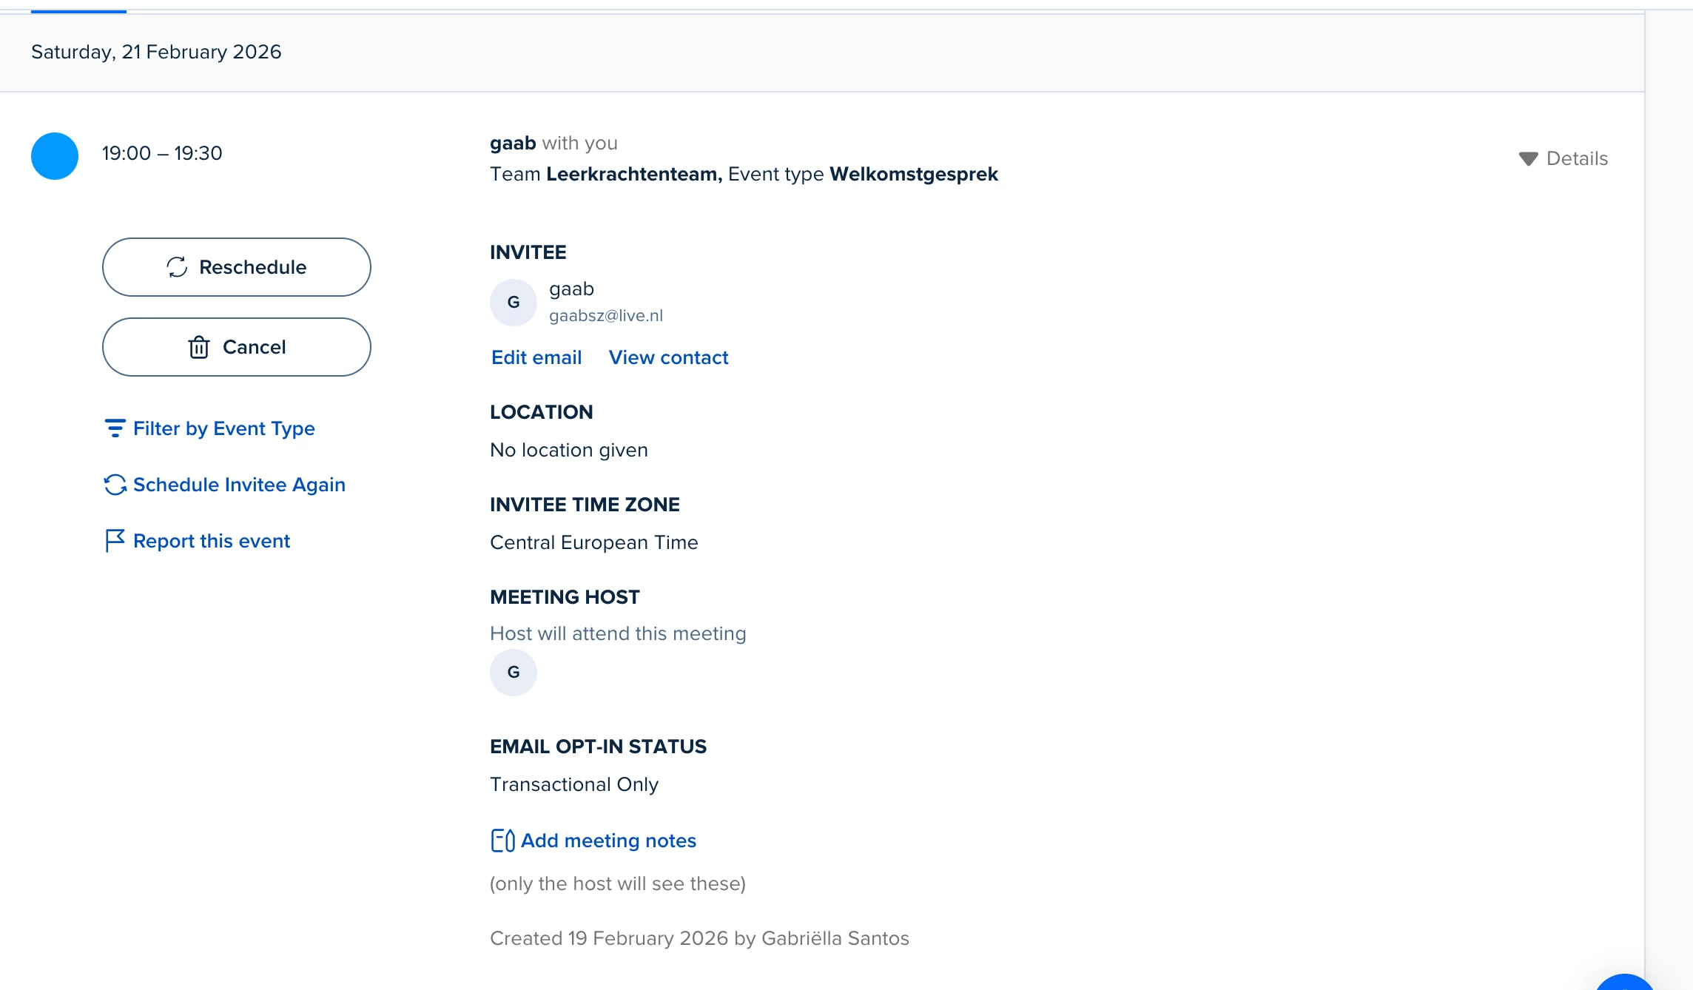Viewport: 1693px width, 990px height.
Task: Click the Details triangle arrow
Action: click(1528, 159)
